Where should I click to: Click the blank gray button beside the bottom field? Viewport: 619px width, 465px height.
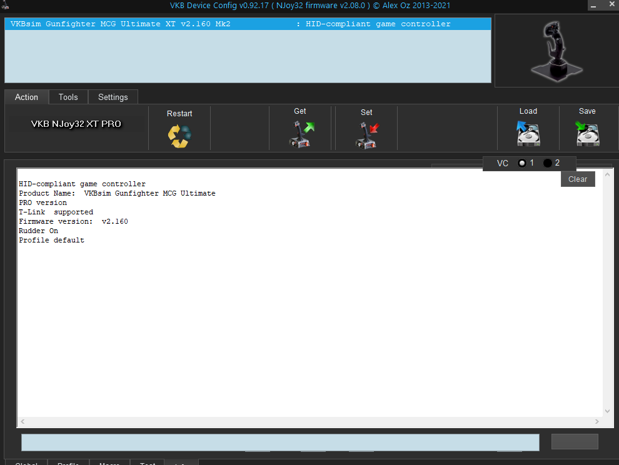click(x=575, y=441)
